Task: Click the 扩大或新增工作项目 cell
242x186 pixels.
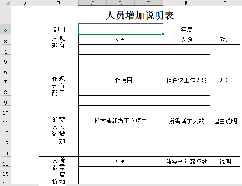Action: [120, 121]
